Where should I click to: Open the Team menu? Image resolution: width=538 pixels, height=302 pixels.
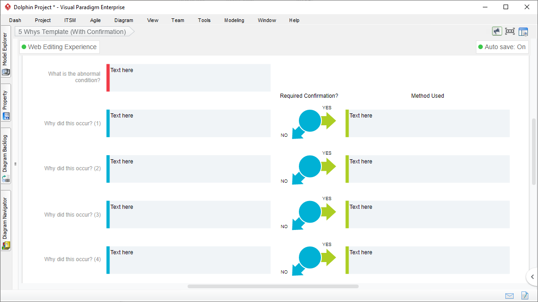tap(178, 20)
